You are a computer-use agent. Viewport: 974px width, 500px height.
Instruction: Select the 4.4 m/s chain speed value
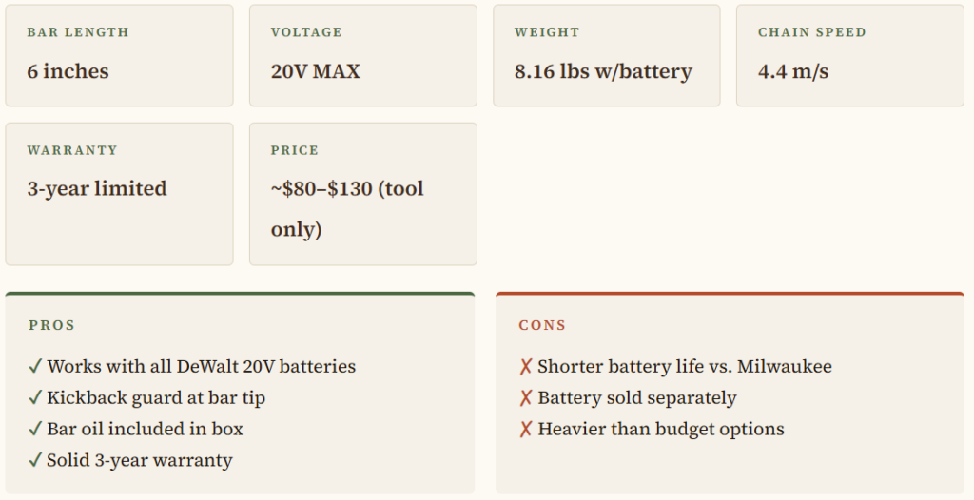pos(793,71)
